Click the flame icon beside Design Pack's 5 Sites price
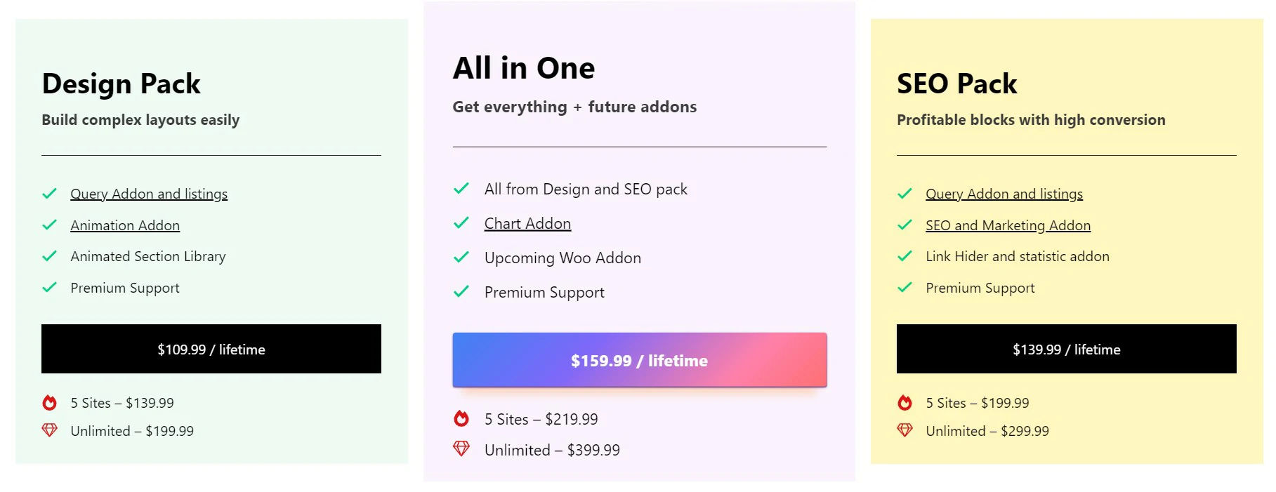This screenshot has width=1276, height=492. pyautogui.click(x=49, y=403)
